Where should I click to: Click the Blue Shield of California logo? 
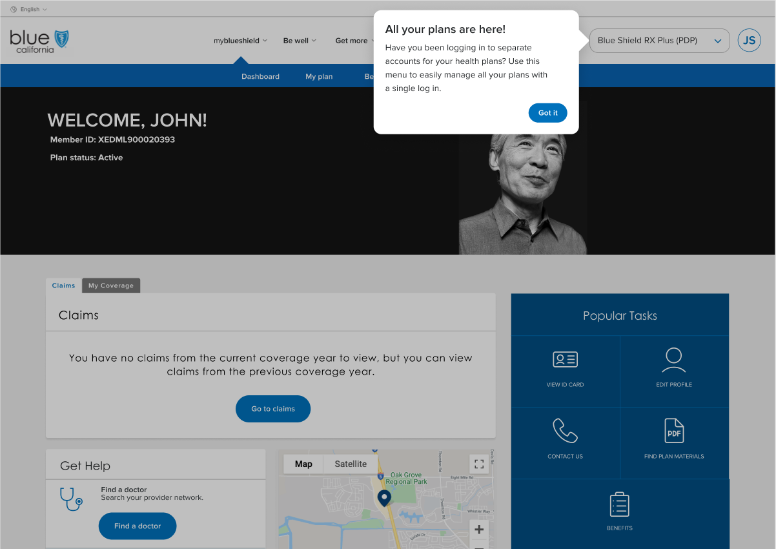(x=40, y=41)
